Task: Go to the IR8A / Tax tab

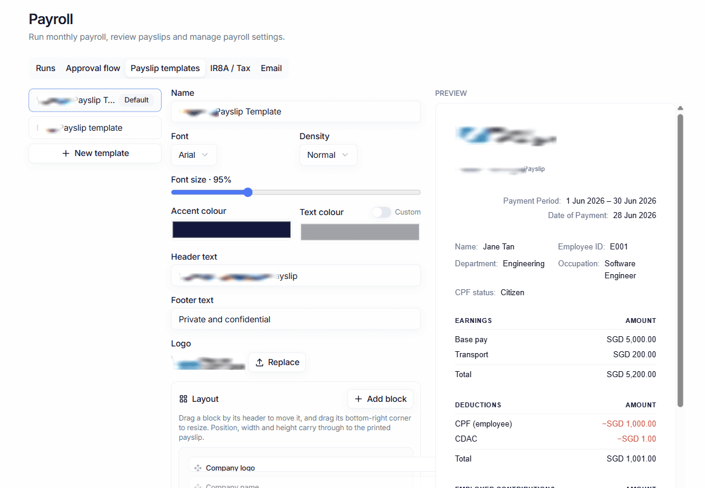Action: pyautogui.click(x=230, y=68)
